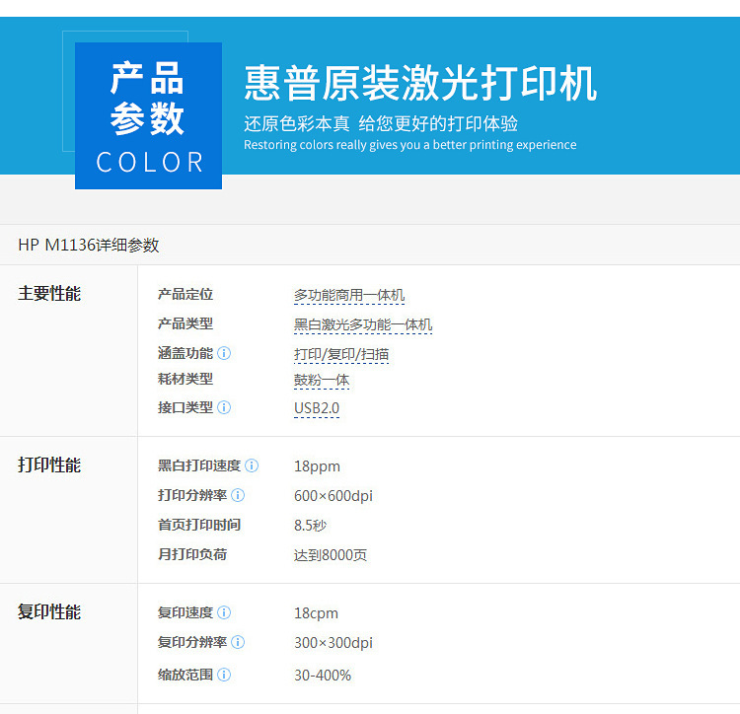Click the 产品参数 COLOR blue box
The image size is (740, 714).
[148, 115]
